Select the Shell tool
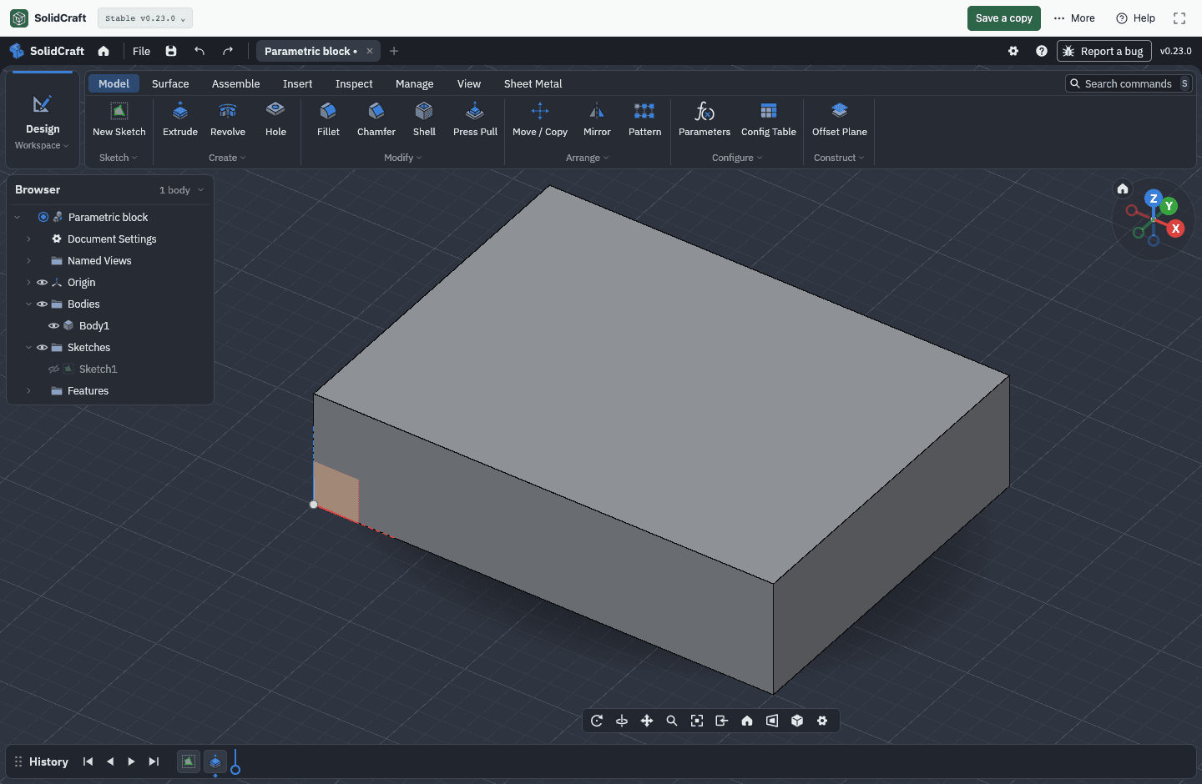This screenshot has width=1202, height=784. (424, 119)
